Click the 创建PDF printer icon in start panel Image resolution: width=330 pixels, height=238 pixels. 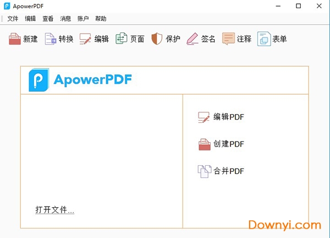click(205, 144)
